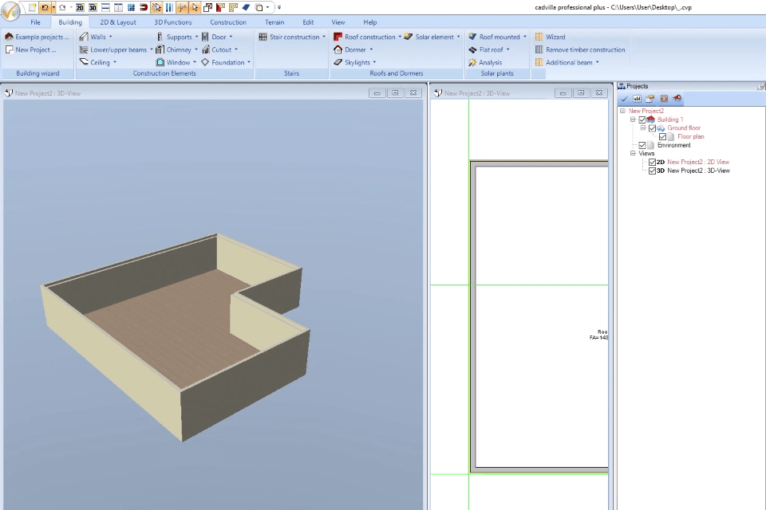Viewport: 766px width, 510px height.
Task: Click the Door tool icon
Action: (x=205, y=37)
